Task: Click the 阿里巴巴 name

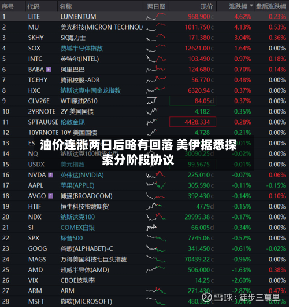Action: click(x=72, y=70)
